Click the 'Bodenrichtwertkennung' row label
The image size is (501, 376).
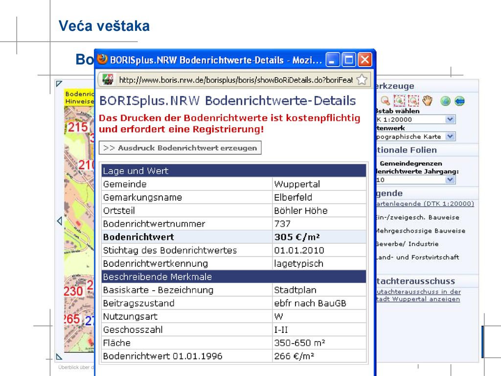click(155, 263)
